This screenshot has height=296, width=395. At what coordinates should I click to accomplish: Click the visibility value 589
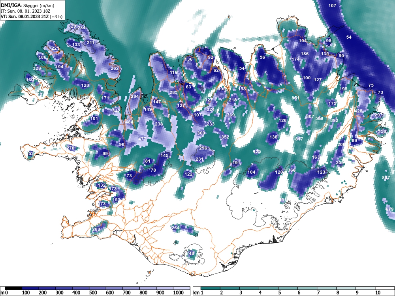[319, 118]
